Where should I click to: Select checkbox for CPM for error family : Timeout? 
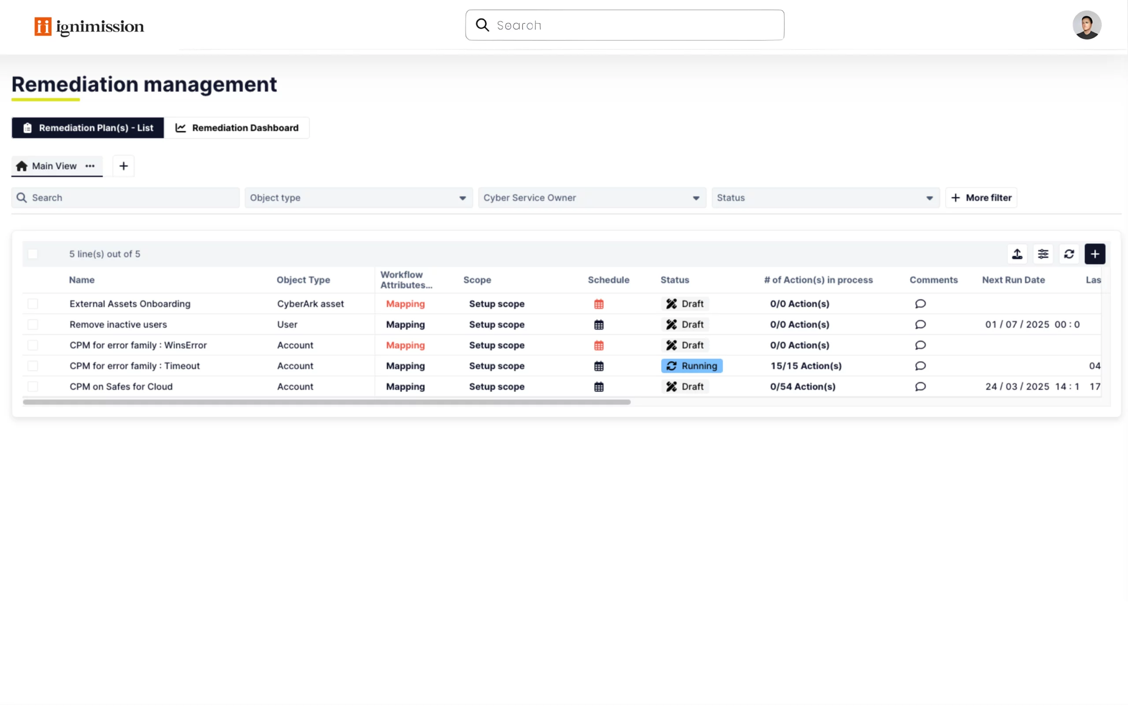(33, 366)
